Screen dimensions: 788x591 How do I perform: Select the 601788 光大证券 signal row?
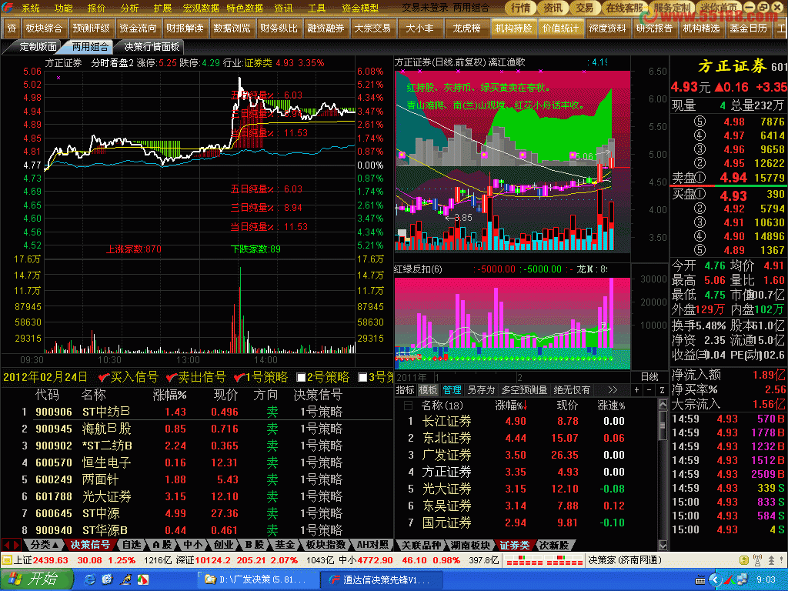196,496
